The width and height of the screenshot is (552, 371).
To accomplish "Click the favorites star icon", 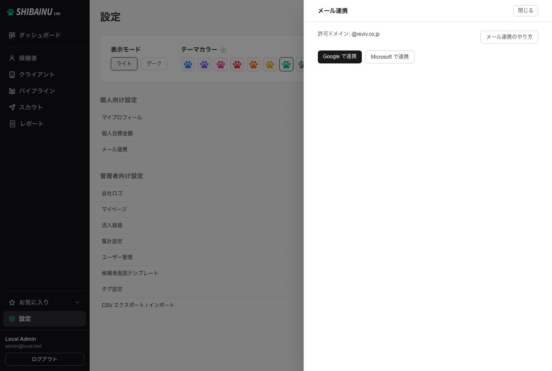I will pos(12,302).
